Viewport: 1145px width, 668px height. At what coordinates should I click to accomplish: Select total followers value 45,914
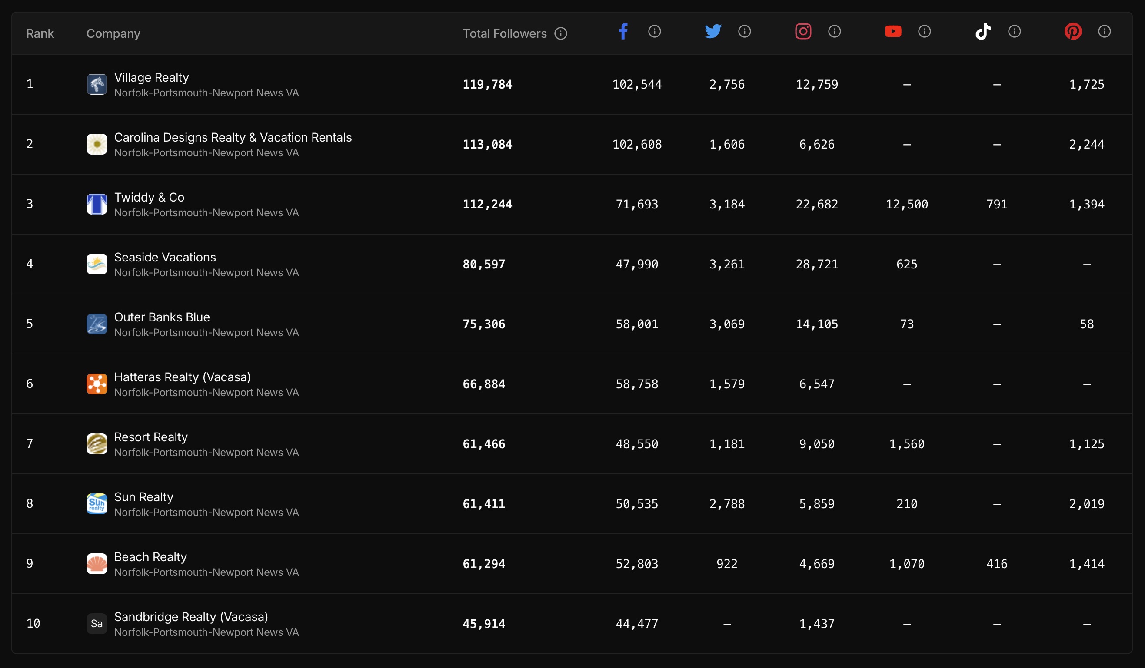point(484,624)
